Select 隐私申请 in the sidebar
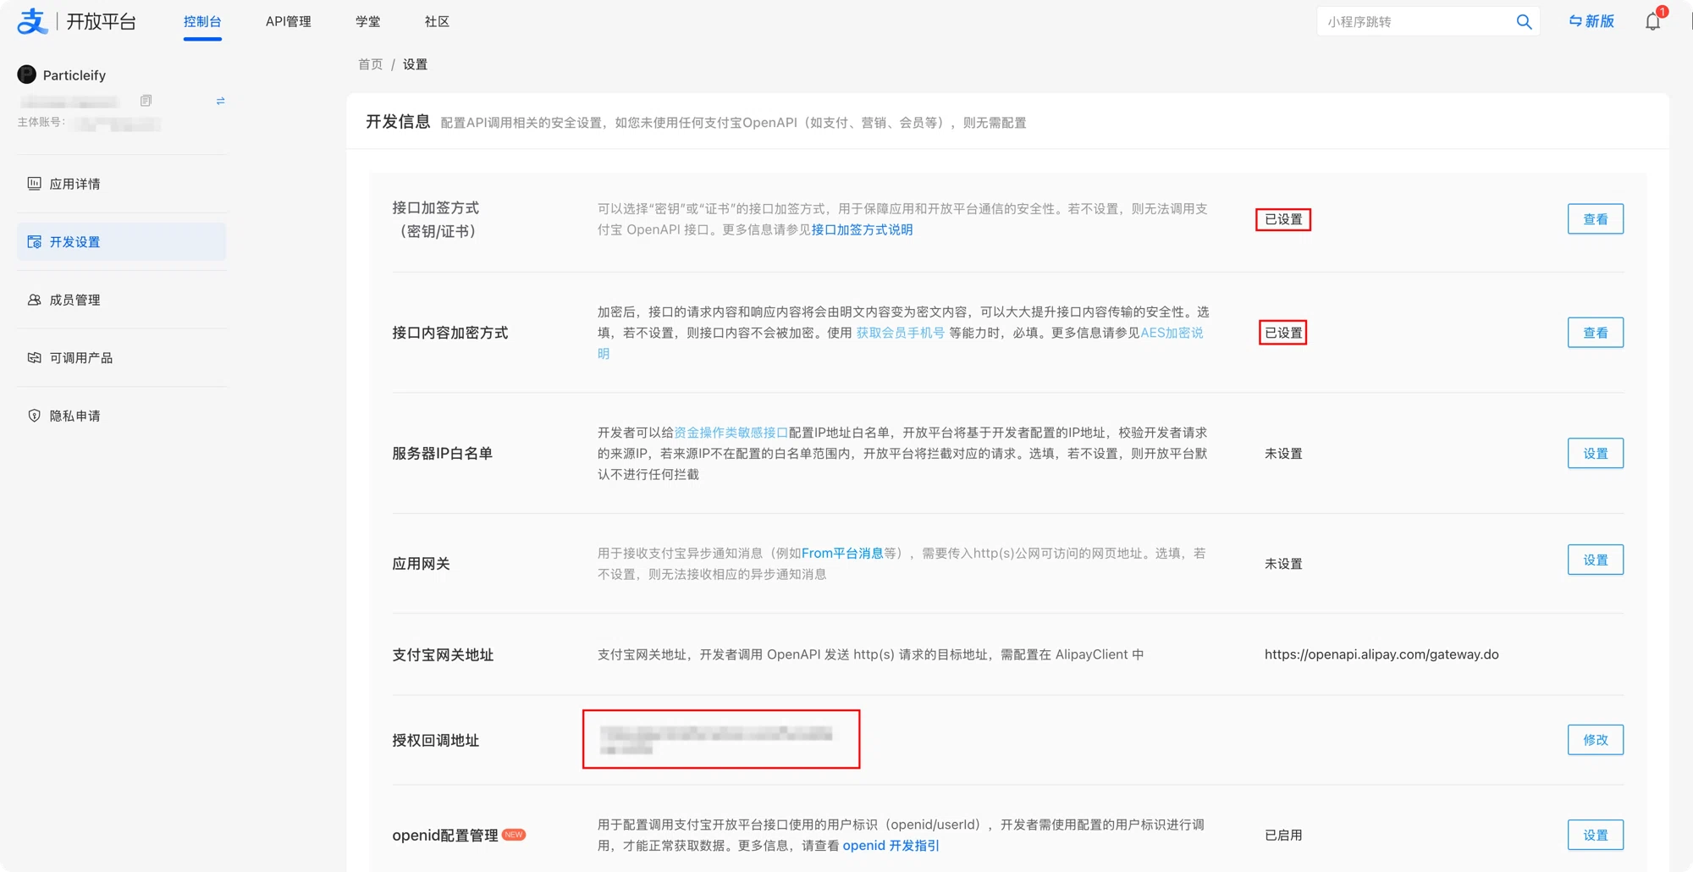1693x872 pixels. coord(122,416)
